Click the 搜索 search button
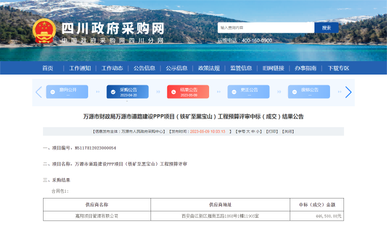Viewport: 387px width, 228px height. point(326,27)
